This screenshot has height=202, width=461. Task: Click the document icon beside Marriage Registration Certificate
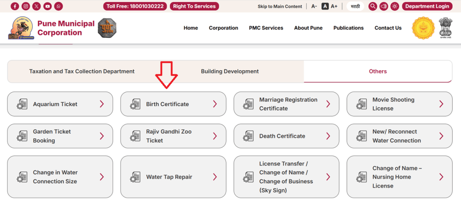[249, 104]
